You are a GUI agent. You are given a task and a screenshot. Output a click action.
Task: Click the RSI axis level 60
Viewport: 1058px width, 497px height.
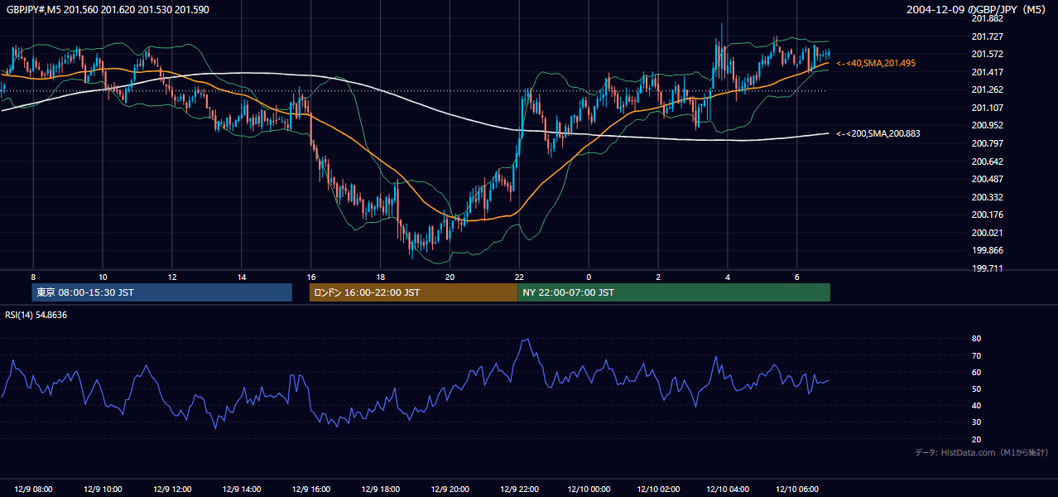pyautogui.click(x=976, y=372)
